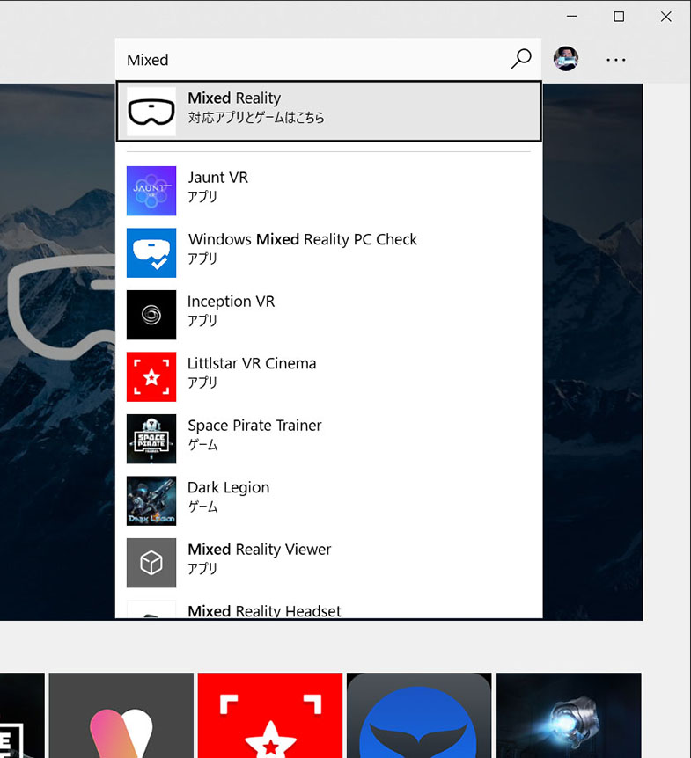Open the pink and white heart tile
Image resolution: width=691 pixels, height=758 pixels.
pos(121,715)
